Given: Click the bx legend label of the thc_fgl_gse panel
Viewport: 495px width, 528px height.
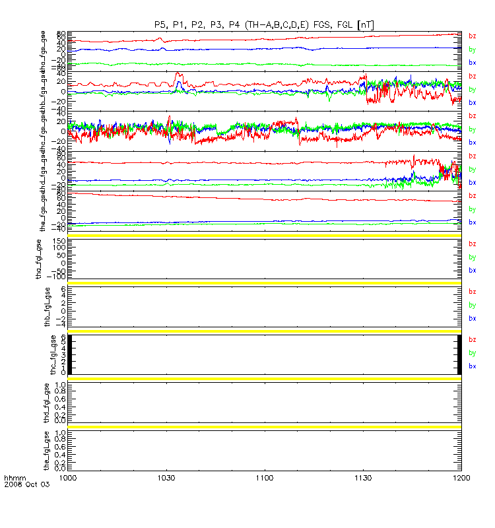Looking at the screenshot, I should (x=472, y=366).
